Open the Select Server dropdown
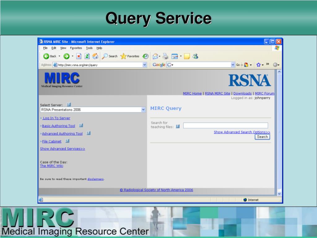The width and height of the screenshot is (317, 238). [143, 110]
